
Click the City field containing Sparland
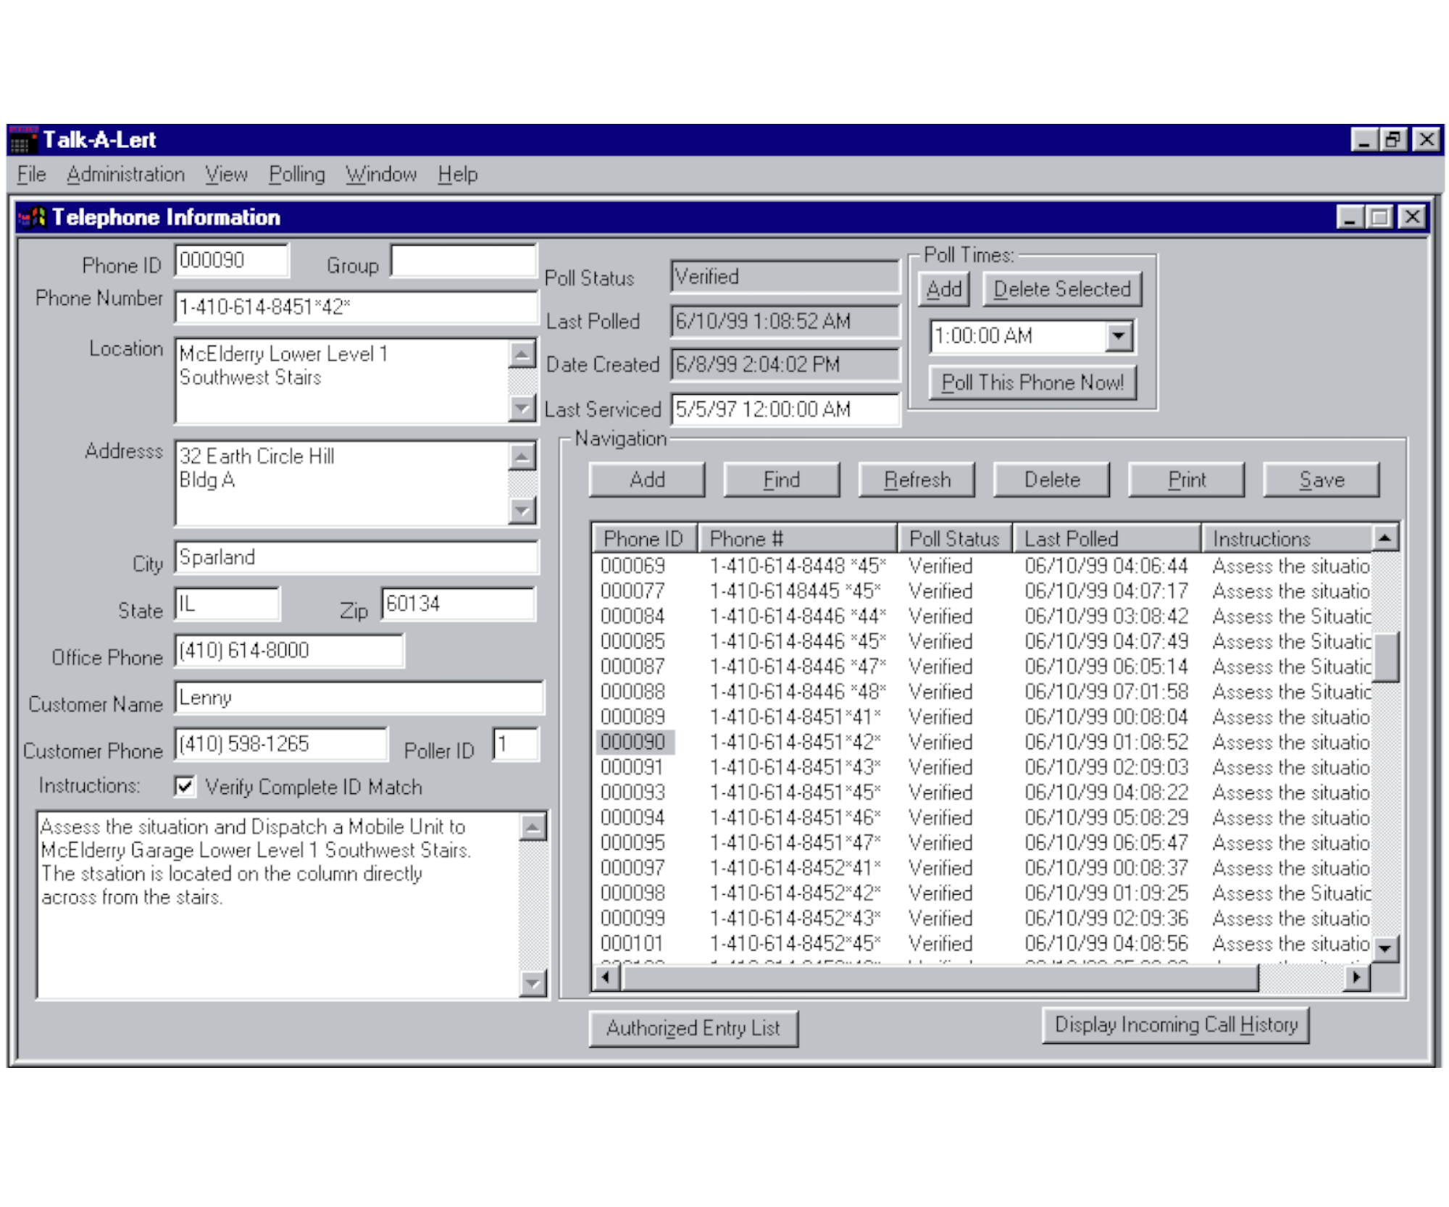pos(356,557)
